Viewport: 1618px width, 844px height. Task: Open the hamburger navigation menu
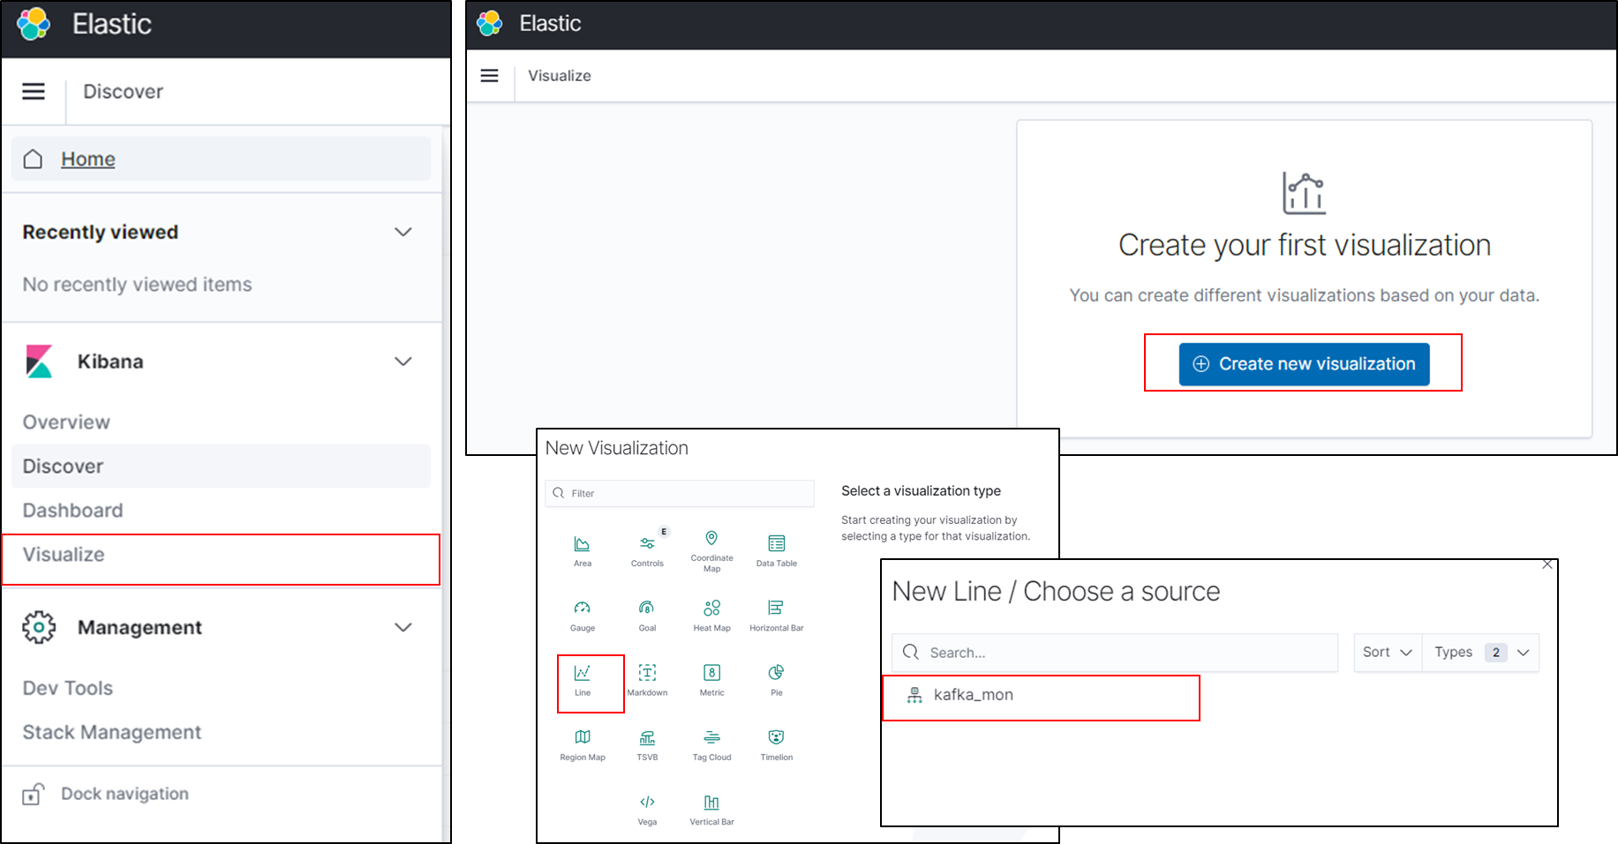[33, 91]
